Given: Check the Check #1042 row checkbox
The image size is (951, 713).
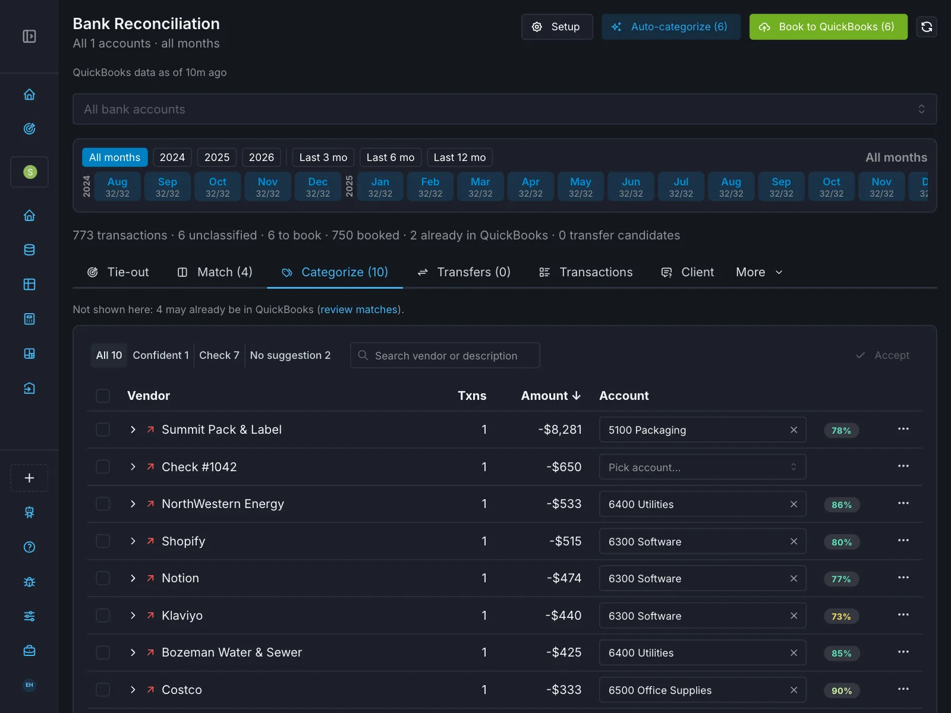Looking at the screenshot, I should [103, 467].
